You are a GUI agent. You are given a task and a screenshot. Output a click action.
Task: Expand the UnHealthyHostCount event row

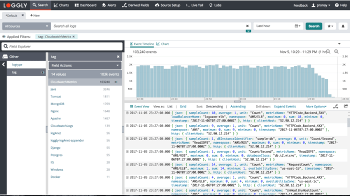coord(127,190)
